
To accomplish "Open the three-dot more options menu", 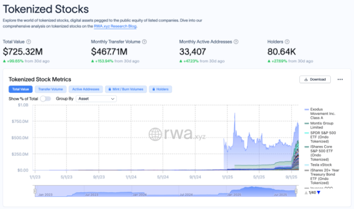I will (340, 79).
